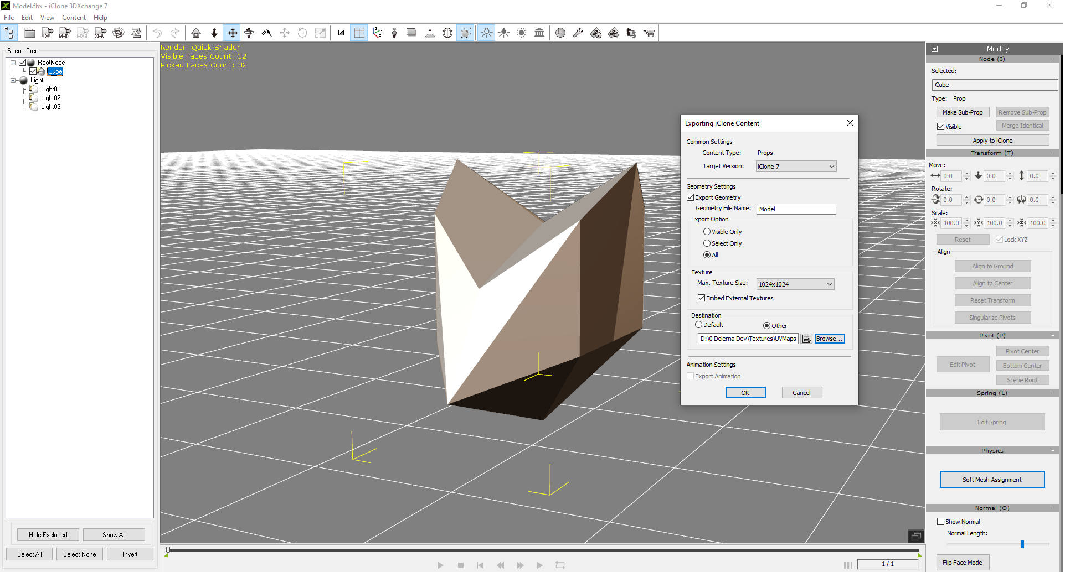The width and height of the screenshot is (1065, 572).
Task: Select Light02 in the Scene Tree
Action: click(50, 98)
